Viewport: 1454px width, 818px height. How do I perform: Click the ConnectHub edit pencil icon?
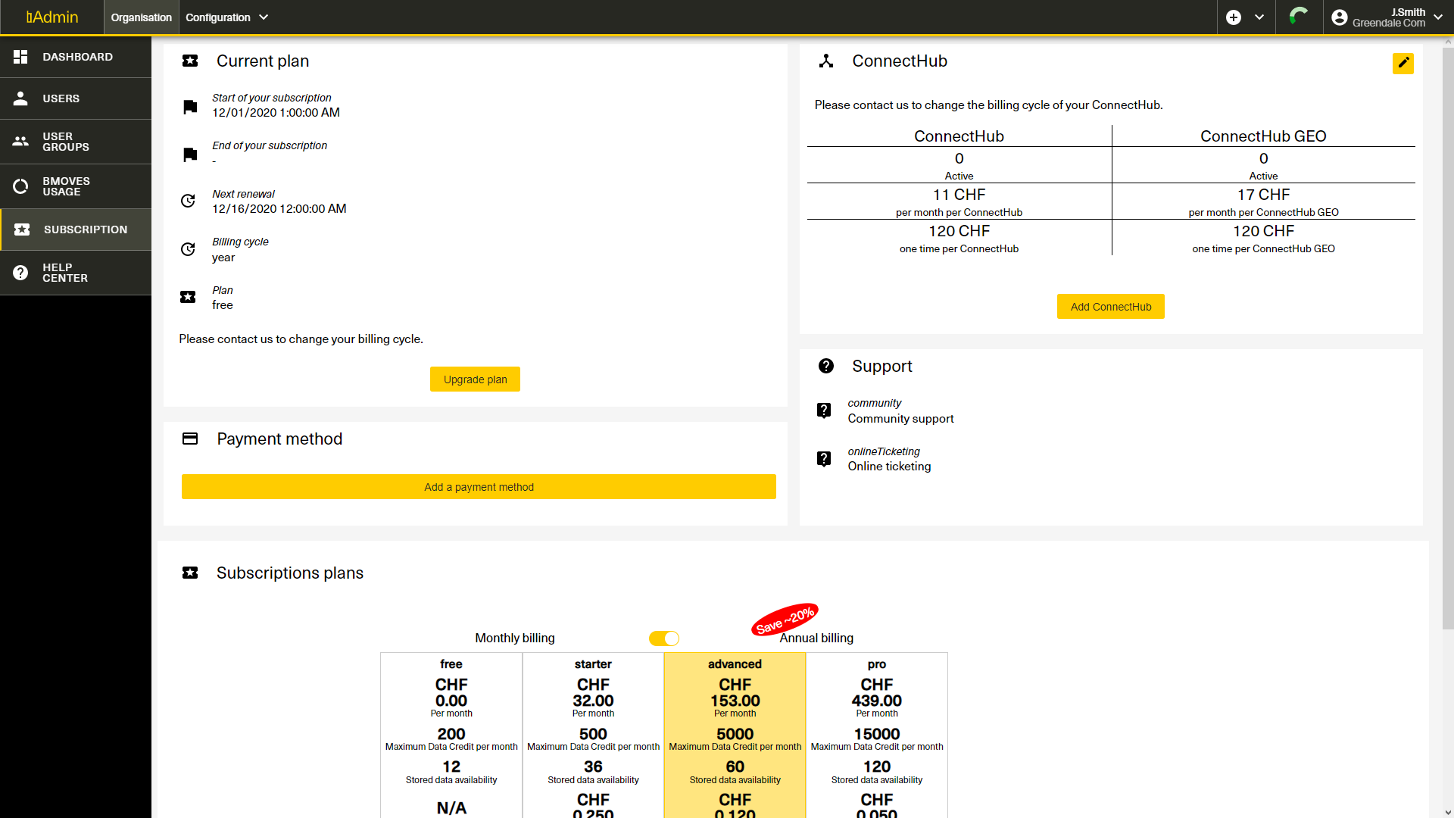pyautogui.click(x=1403, y=63)
